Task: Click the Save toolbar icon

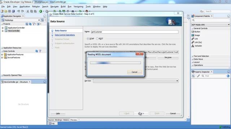Action: (9, 11)
